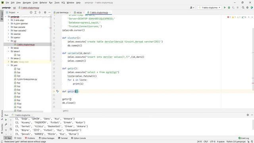Image resolution: width=254 pixels, height=143 pixels.
Task: Select '3 çizim fonksiyonları.py' in project tree
Action: click(27, 79)
